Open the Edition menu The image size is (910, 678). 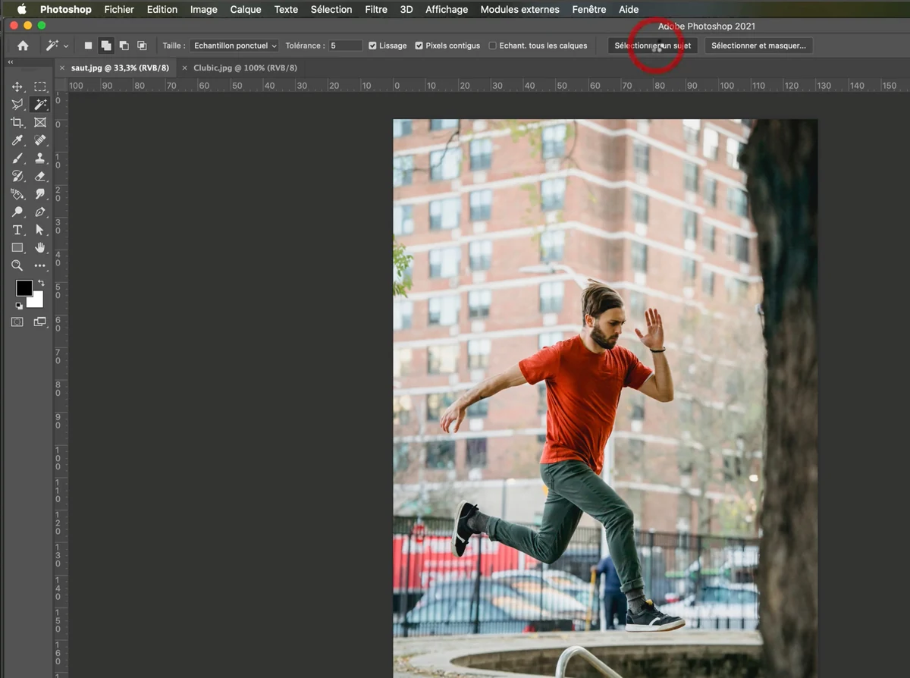[162, 10]
